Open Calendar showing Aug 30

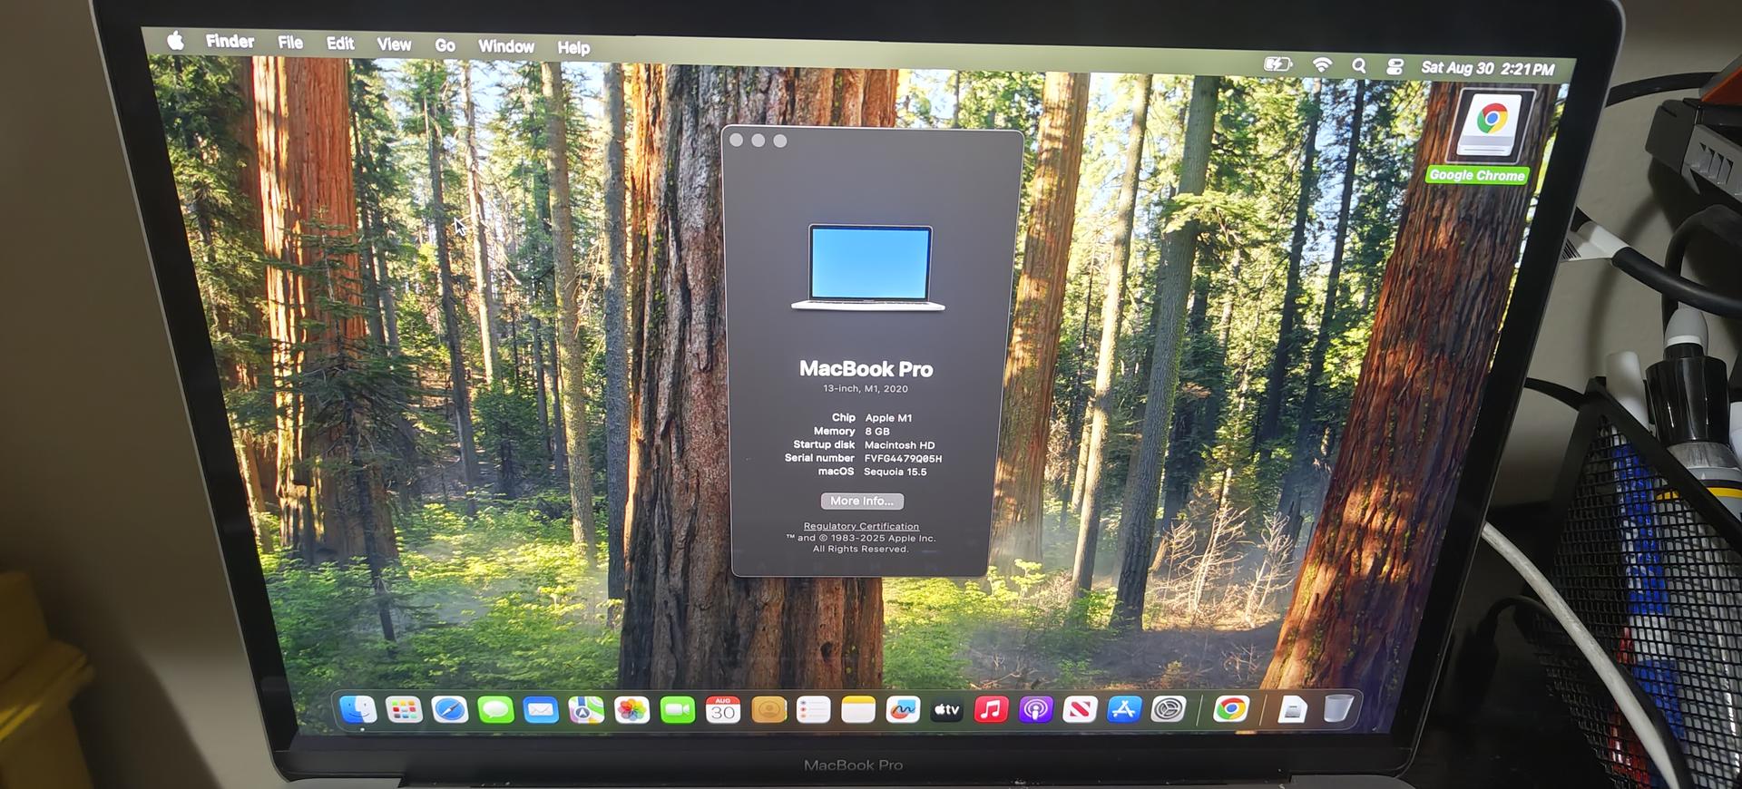coord(722,709)
